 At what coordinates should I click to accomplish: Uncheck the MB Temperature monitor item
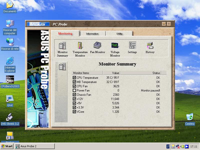click(x=74, y=82)
